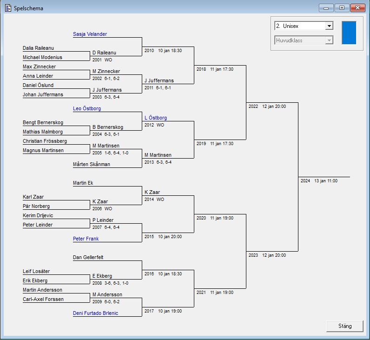
Task: Expand the Huvudklass dropdown
Action: (x=329, y=40)
